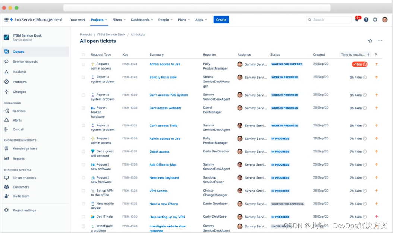
Task: Open the more actions ellipsis menu
Action: (x=380, y=41)
